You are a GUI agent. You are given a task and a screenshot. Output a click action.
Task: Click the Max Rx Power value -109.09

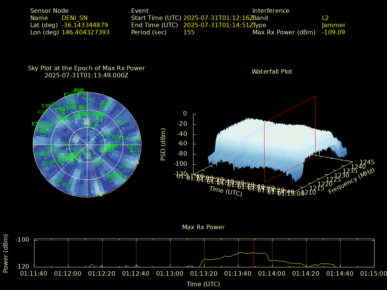click(x=333, y=32)
